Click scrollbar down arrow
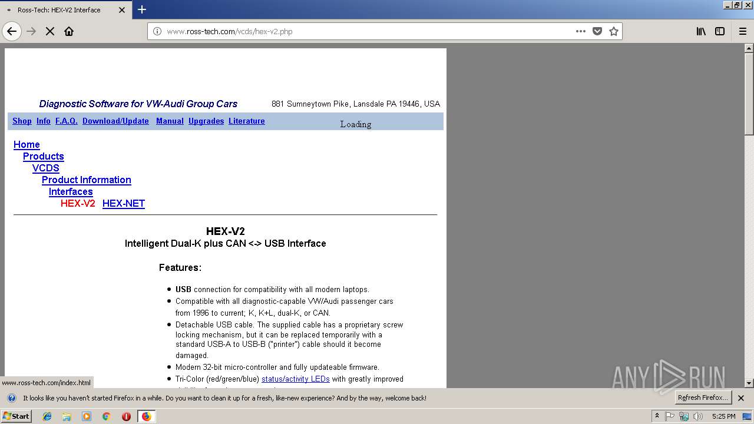Image resolution: width=754 pixels, height=424 pixels. (749, 383)
